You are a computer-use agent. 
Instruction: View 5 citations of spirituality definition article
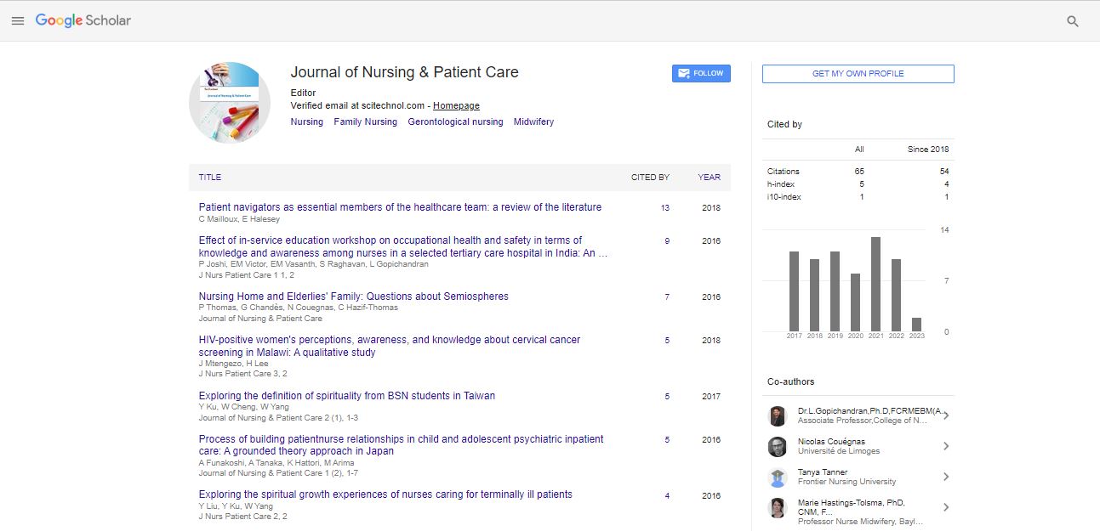667,397
